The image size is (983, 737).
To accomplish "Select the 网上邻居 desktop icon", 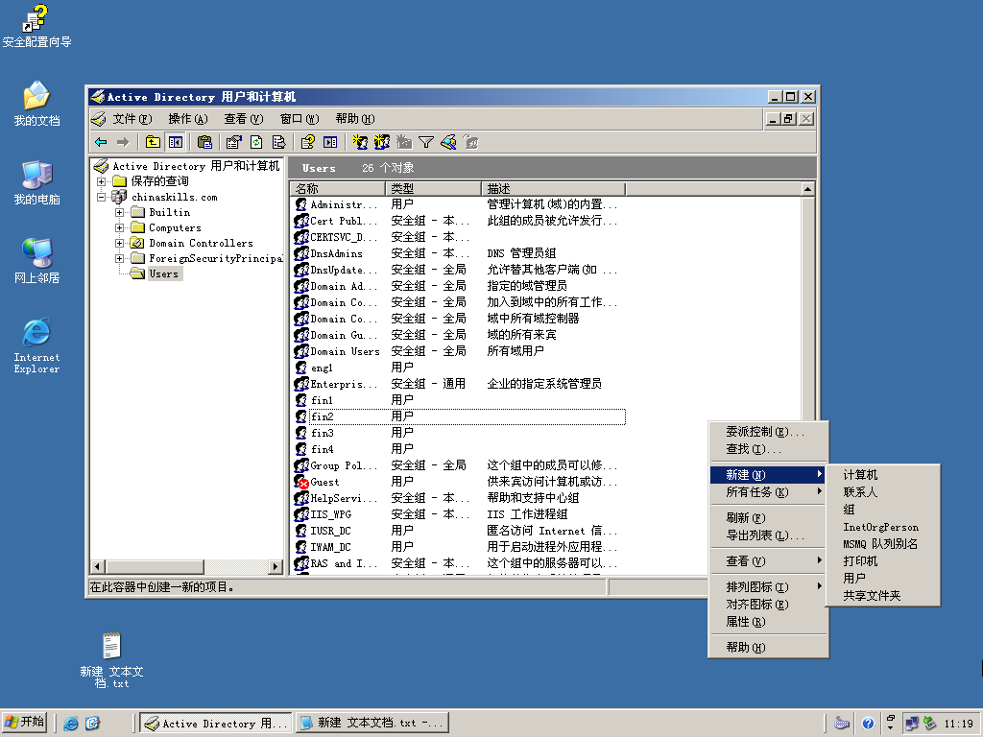I will coord(36,261).
